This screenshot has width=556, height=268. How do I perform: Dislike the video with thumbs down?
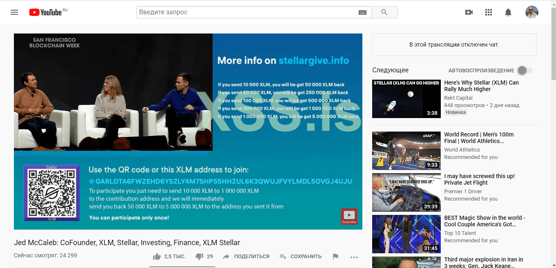[199, 257]
